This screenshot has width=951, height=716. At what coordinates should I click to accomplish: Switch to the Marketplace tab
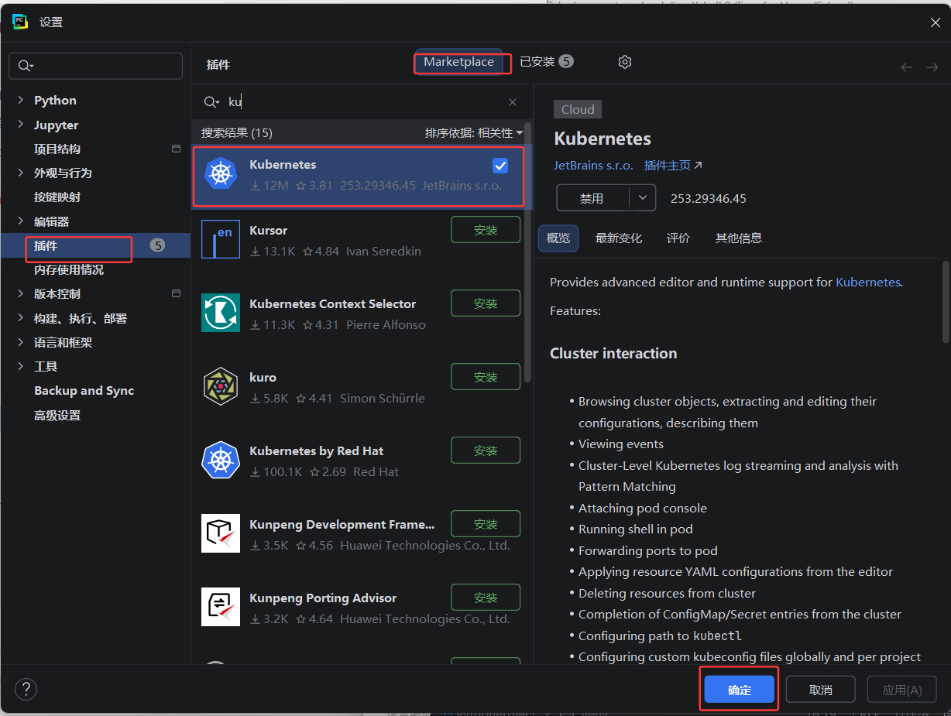pyautogui.click(x=458, y=62)
